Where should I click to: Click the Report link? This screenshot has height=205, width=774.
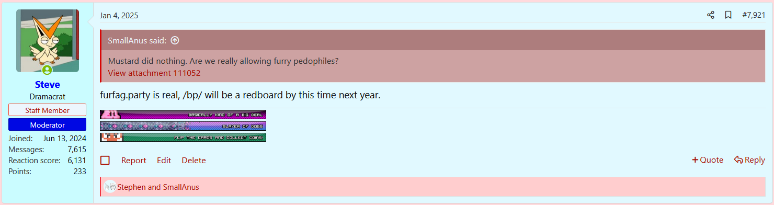pos(134,161)
